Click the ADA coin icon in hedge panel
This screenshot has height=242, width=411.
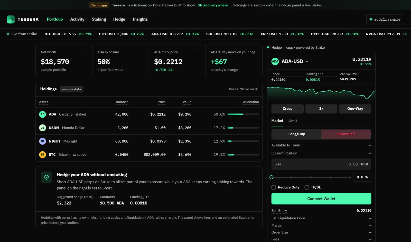pyautogui.click(x=275, y=61)
